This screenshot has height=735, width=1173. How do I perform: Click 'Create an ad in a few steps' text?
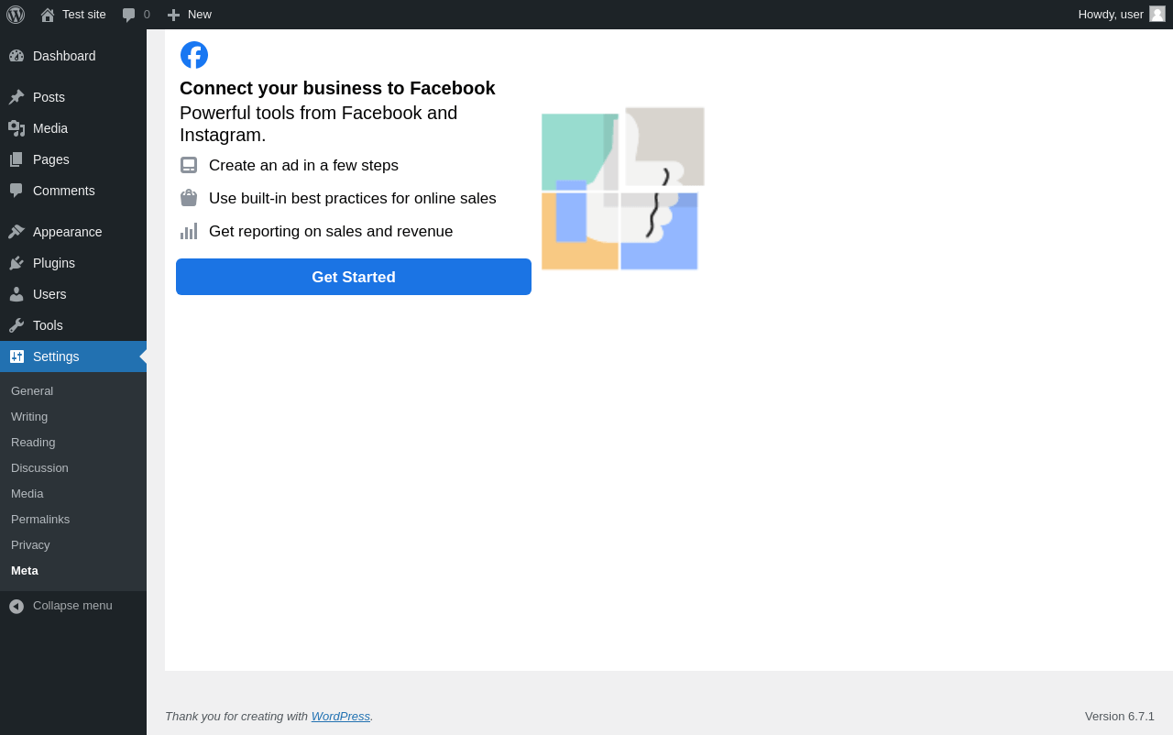click(303, 166)
